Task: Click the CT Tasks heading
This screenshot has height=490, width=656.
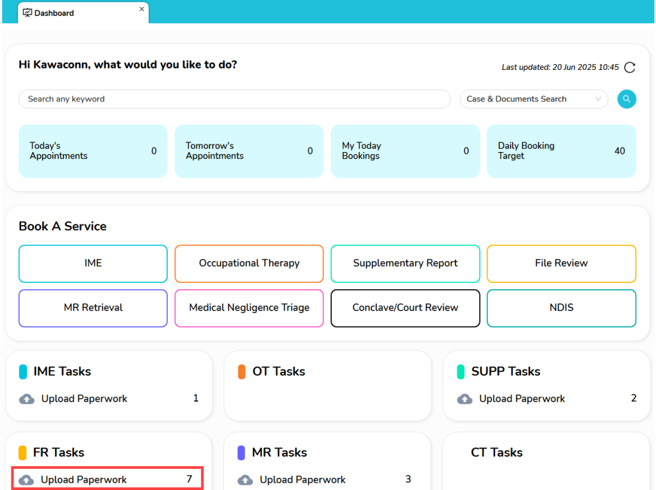Action: click(496, 453)
